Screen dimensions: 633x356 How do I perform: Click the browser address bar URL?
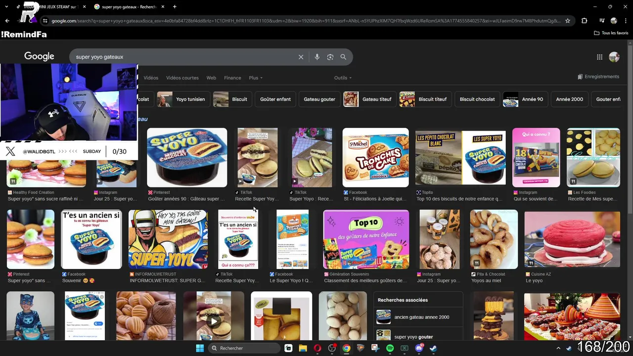(306, 21)
